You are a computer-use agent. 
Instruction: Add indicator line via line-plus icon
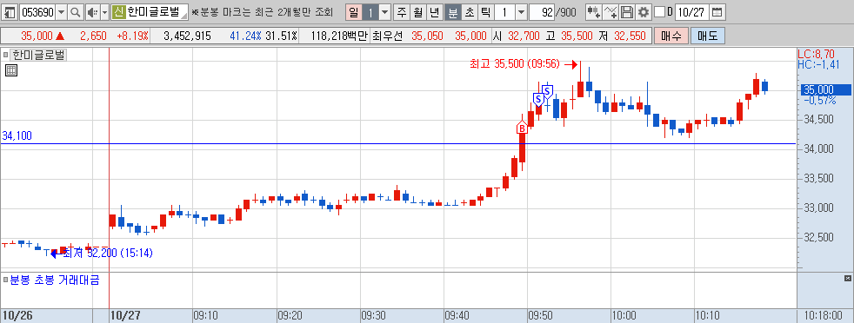[x=611, y=11]
